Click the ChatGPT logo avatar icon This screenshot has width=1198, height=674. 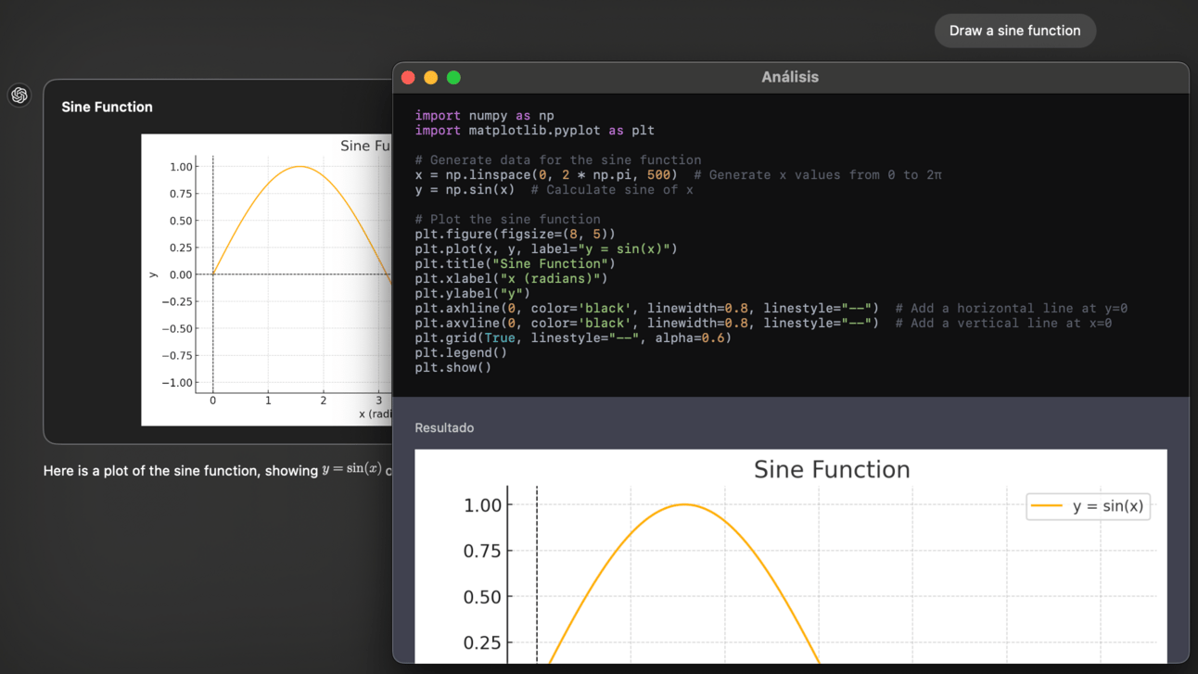click(19, 95)
